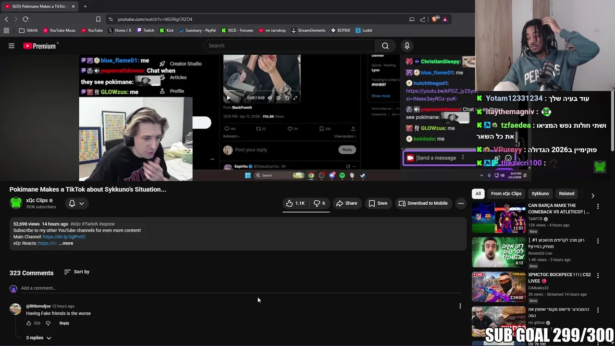Open the StreamElements bookmark

click(308, 30)
